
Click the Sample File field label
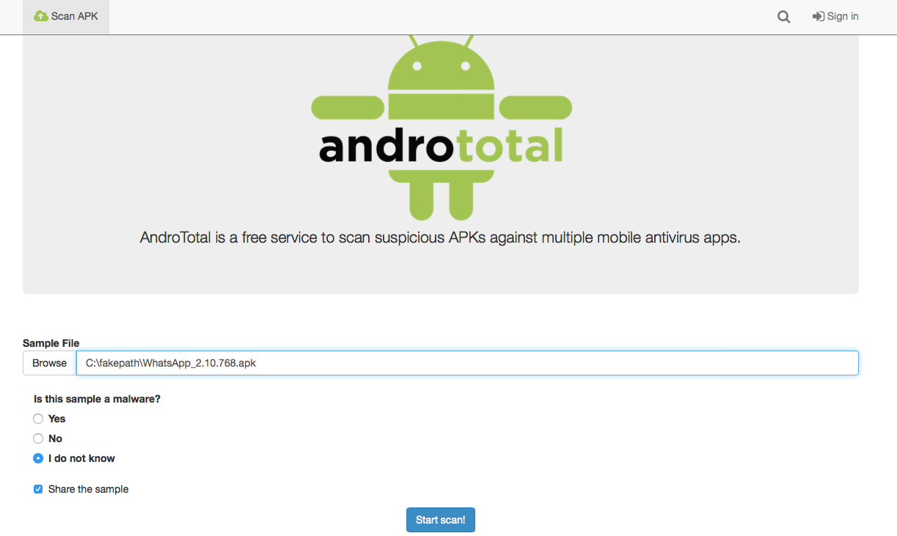click(x=51, y=343)
